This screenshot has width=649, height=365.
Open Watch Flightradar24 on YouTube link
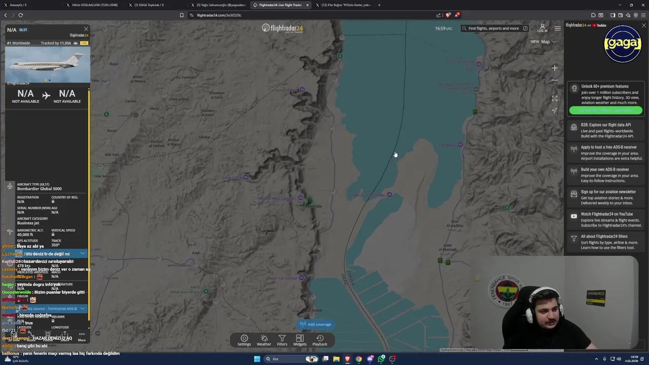606,220
